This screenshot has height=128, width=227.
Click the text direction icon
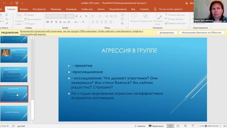[122, 15]
